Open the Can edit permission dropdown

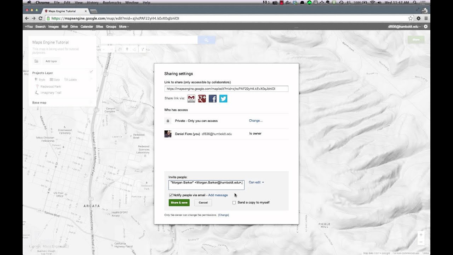pyautogui.click(x=256, y=182)
